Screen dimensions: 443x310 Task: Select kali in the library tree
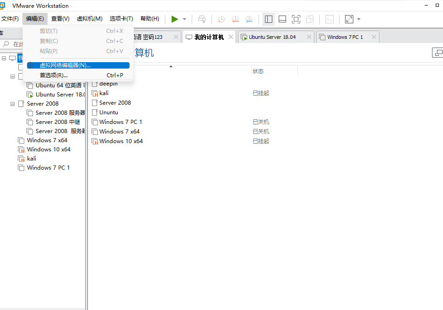(x=27, y=158)
